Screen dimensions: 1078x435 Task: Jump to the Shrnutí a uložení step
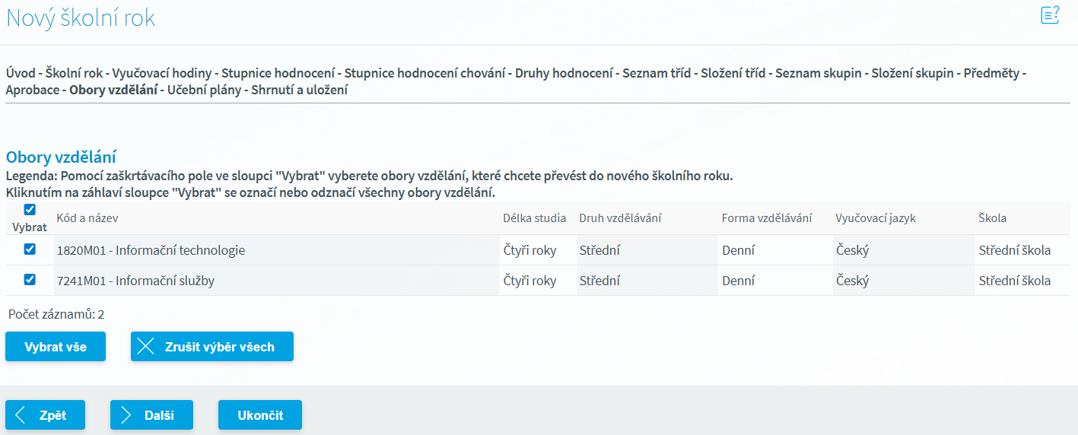pyautogui.click(x=300, y=90)
